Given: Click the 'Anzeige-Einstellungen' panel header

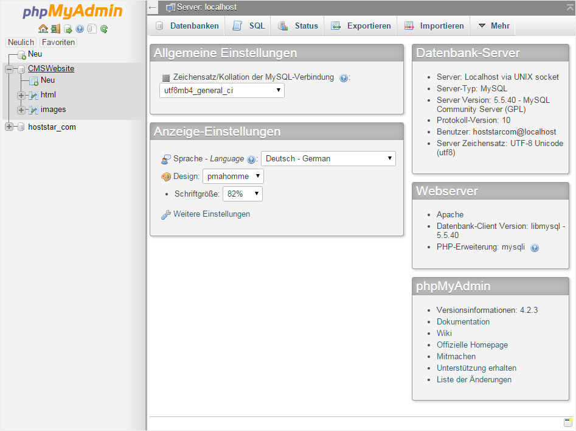Looking at the screenshot, I should 277,131.
